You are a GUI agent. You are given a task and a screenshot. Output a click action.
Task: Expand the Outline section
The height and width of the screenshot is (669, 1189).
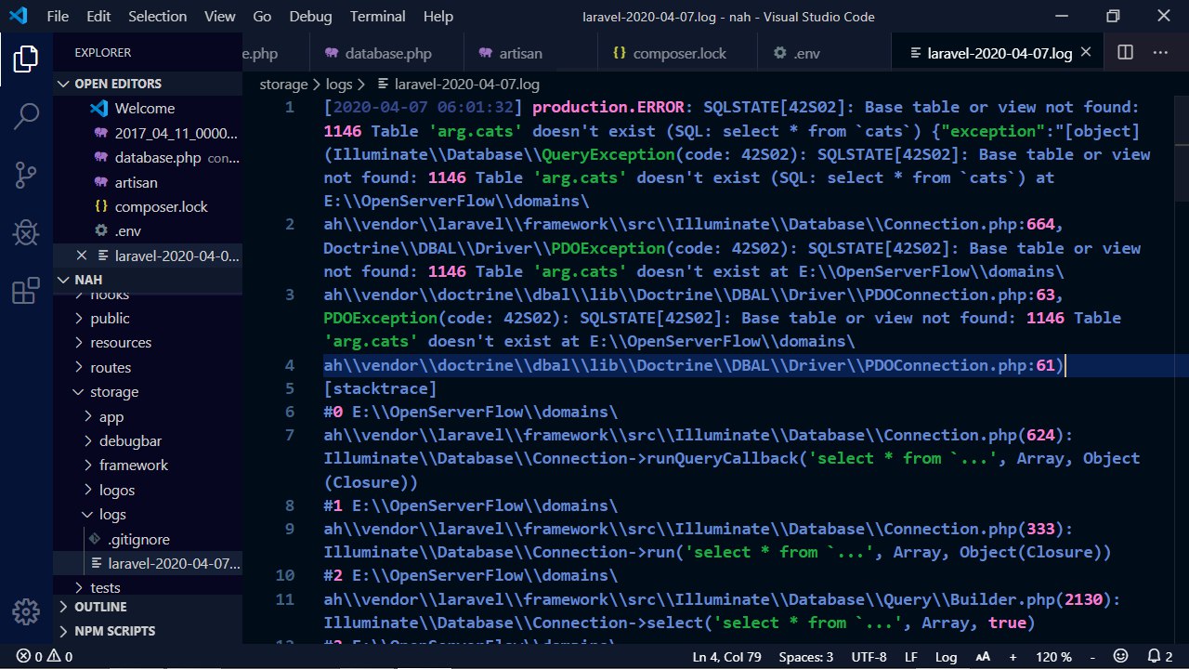[x=149, y=607]
